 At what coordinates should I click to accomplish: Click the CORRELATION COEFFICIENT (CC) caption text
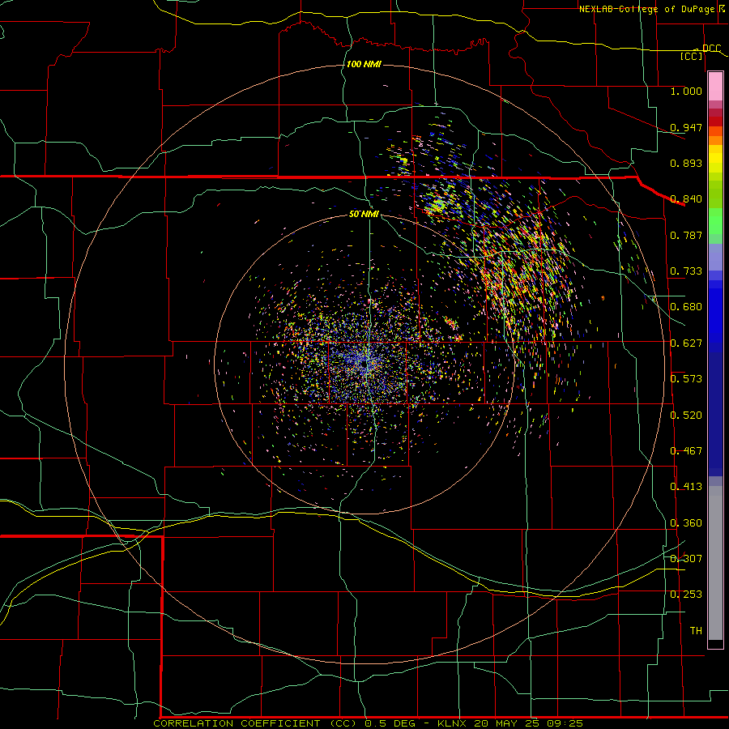(255, 723)
